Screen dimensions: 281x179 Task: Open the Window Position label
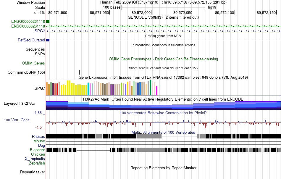[31, 2]
